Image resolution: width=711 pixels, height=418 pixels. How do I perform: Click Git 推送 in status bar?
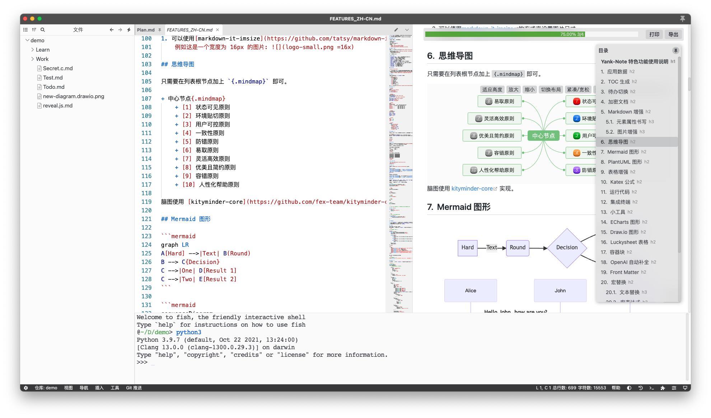[134, 388]
